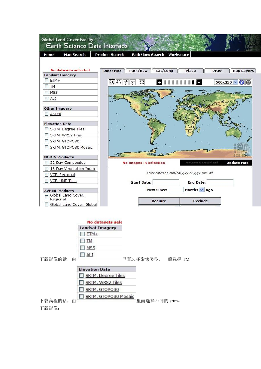
Task: Click the Require column header
Action: pos(159,201)
